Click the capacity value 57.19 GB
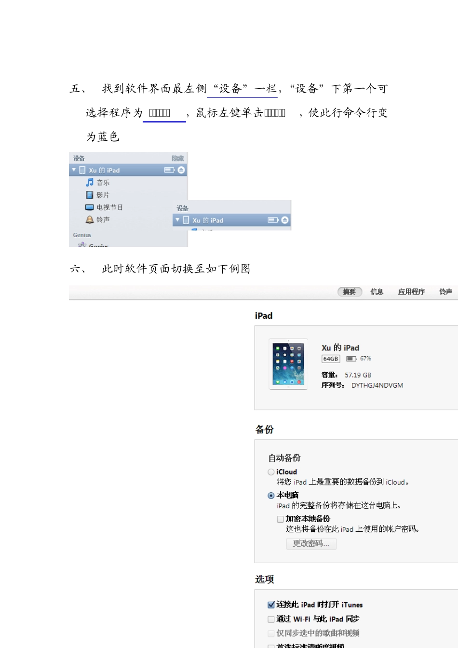The image size is (458, 648). (358, 375)
